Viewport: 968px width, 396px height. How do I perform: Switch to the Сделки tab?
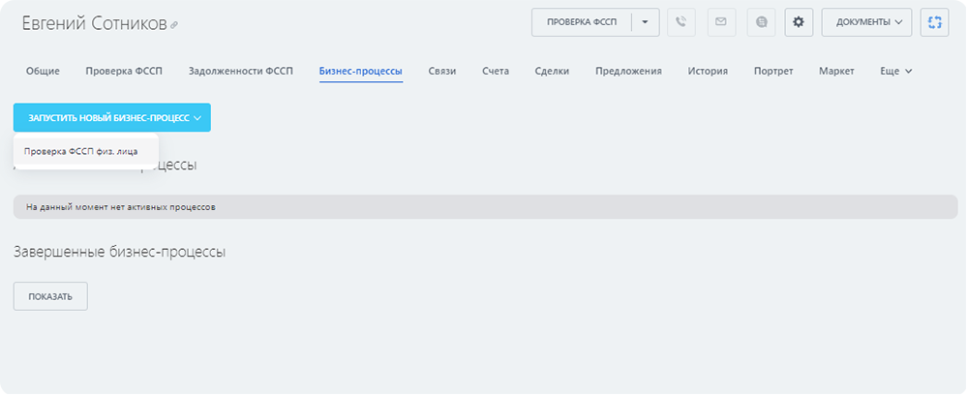552,71
